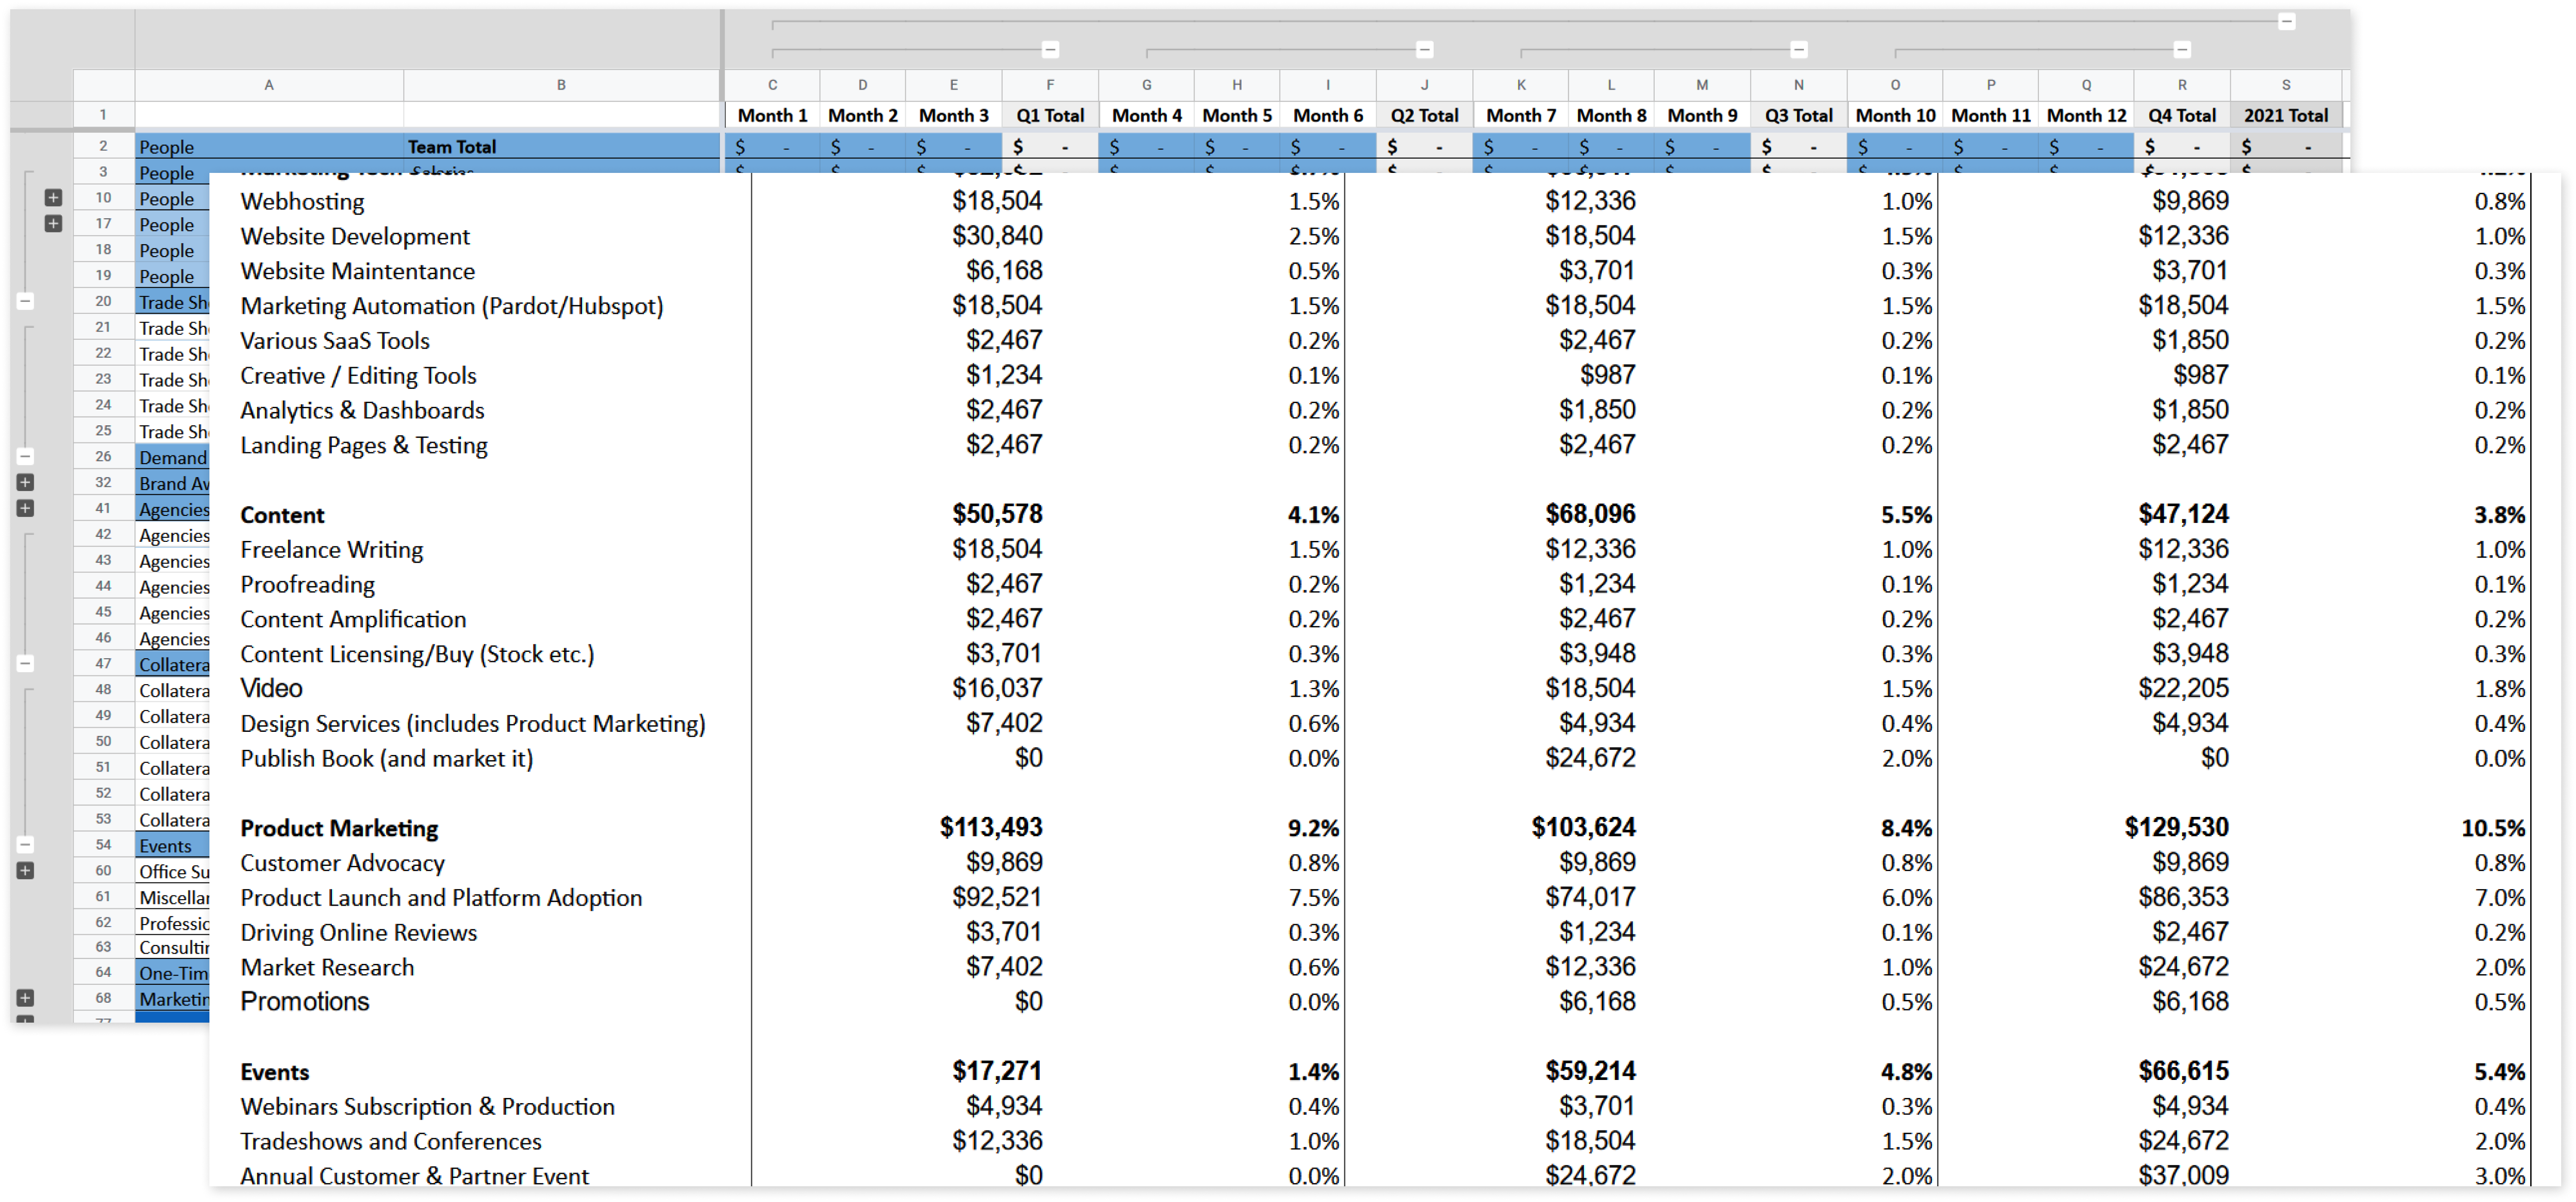Click the 'Webhosting' row label
This screenshot has width=2576, height=1202.
(302, 202)
